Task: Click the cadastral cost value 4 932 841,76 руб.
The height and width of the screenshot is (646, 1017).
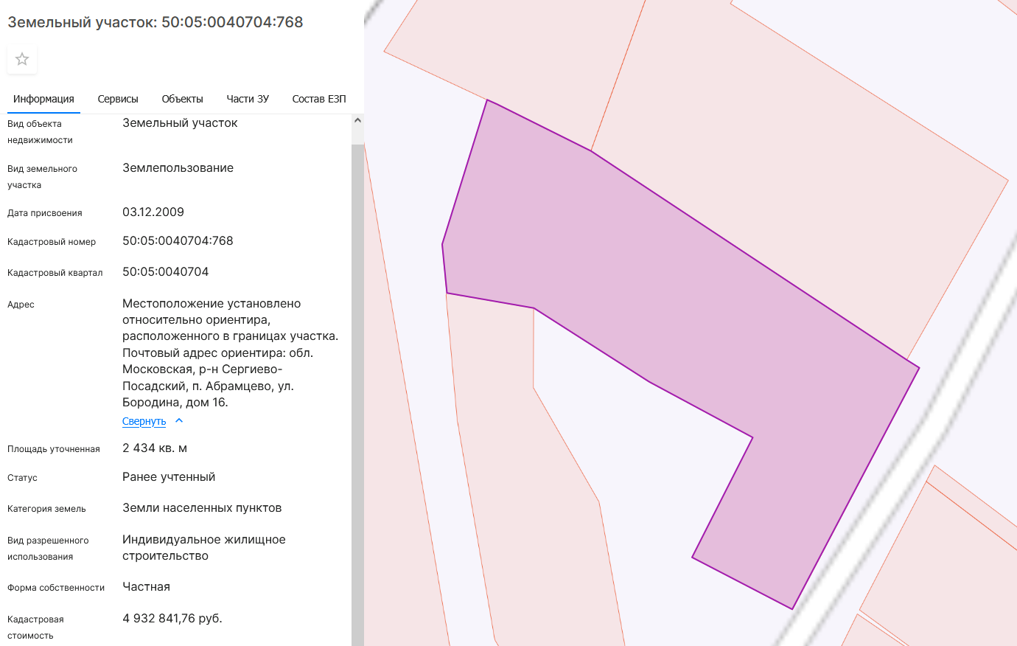Action: click(x=172, y=619)
